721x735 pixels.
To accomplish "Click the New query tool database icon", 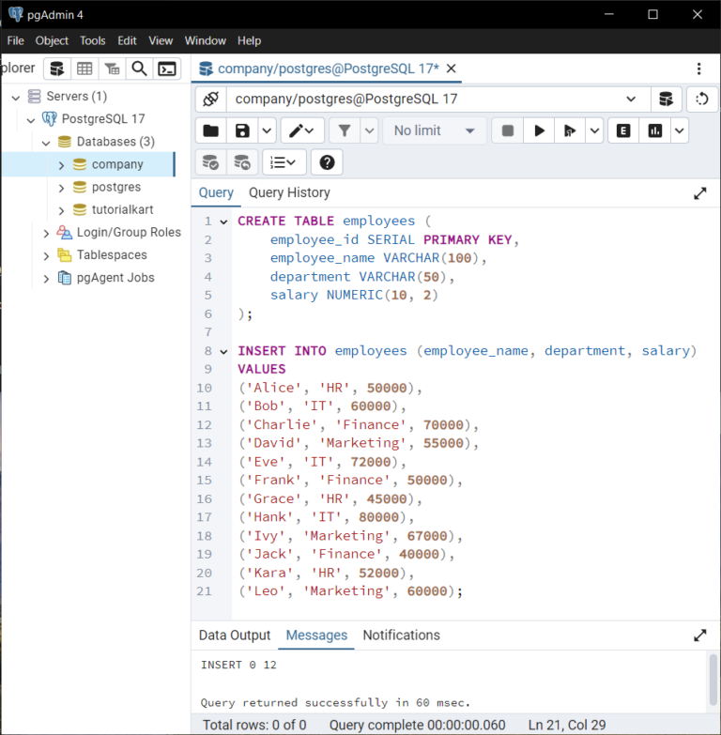I will point(667,99).
